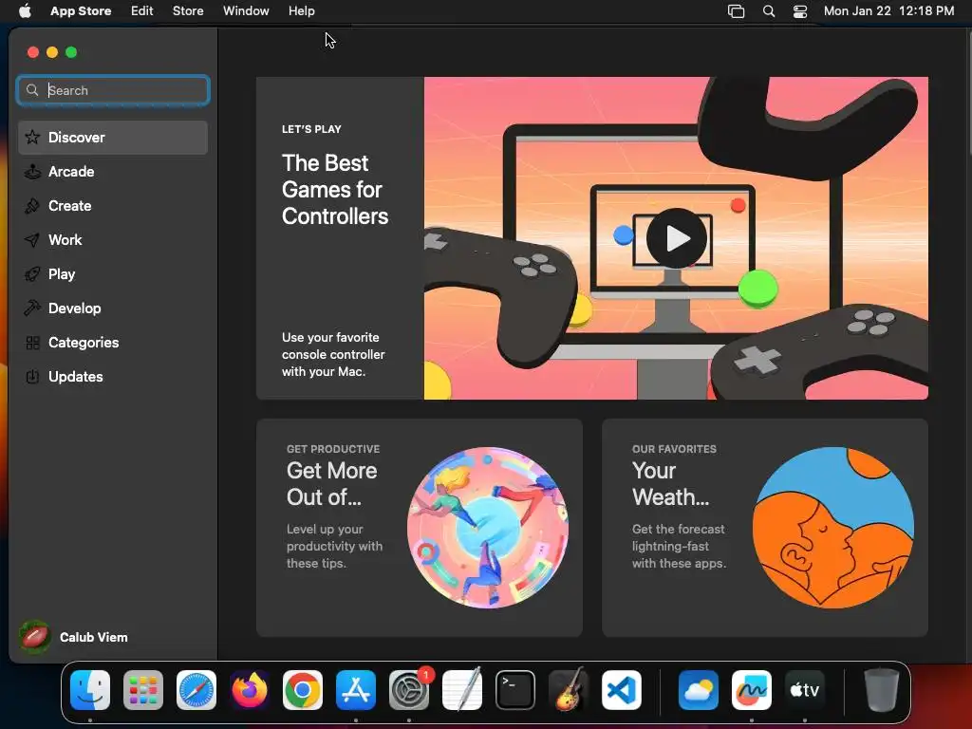
Task: Open Finder from the Dock
Action: pyautogui.click(x=90, y=690)
